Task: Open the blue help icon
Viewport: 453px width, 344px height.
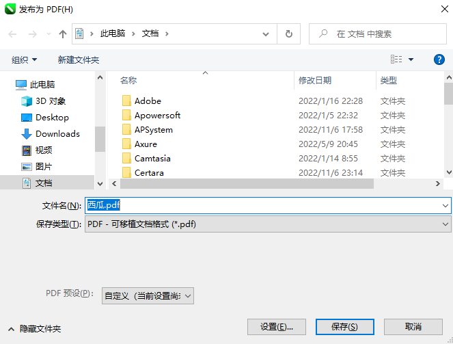Action: point(439,59)
